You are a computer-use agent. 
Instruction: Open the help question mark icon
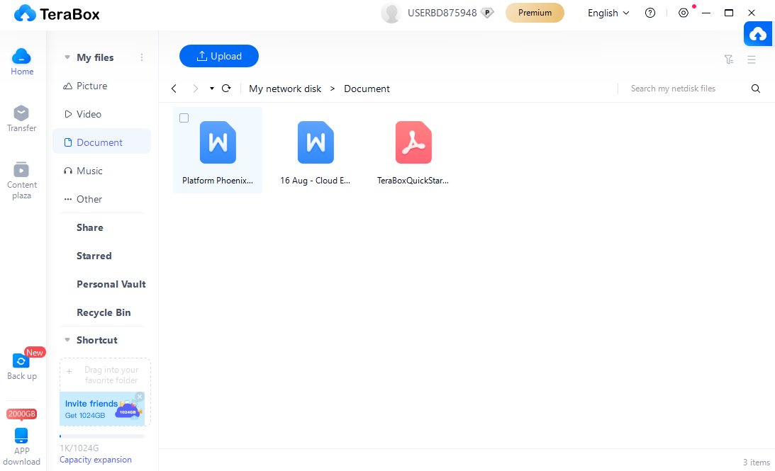650,13
